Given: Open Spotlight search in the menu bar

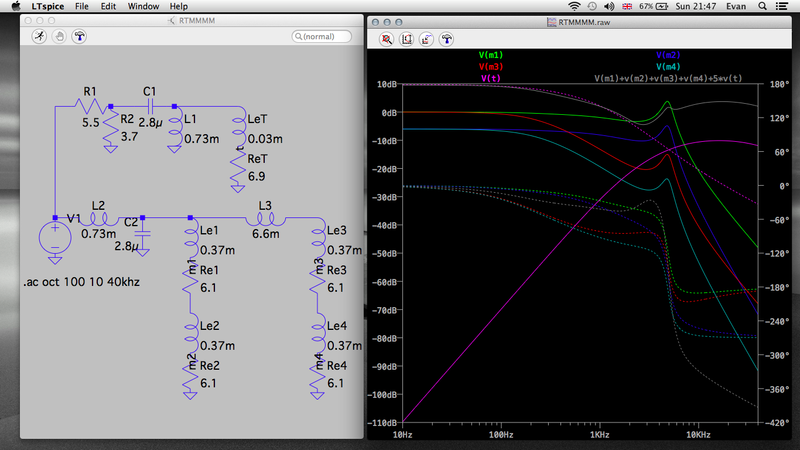Looking at the screenshot, I should pos(763,6).
